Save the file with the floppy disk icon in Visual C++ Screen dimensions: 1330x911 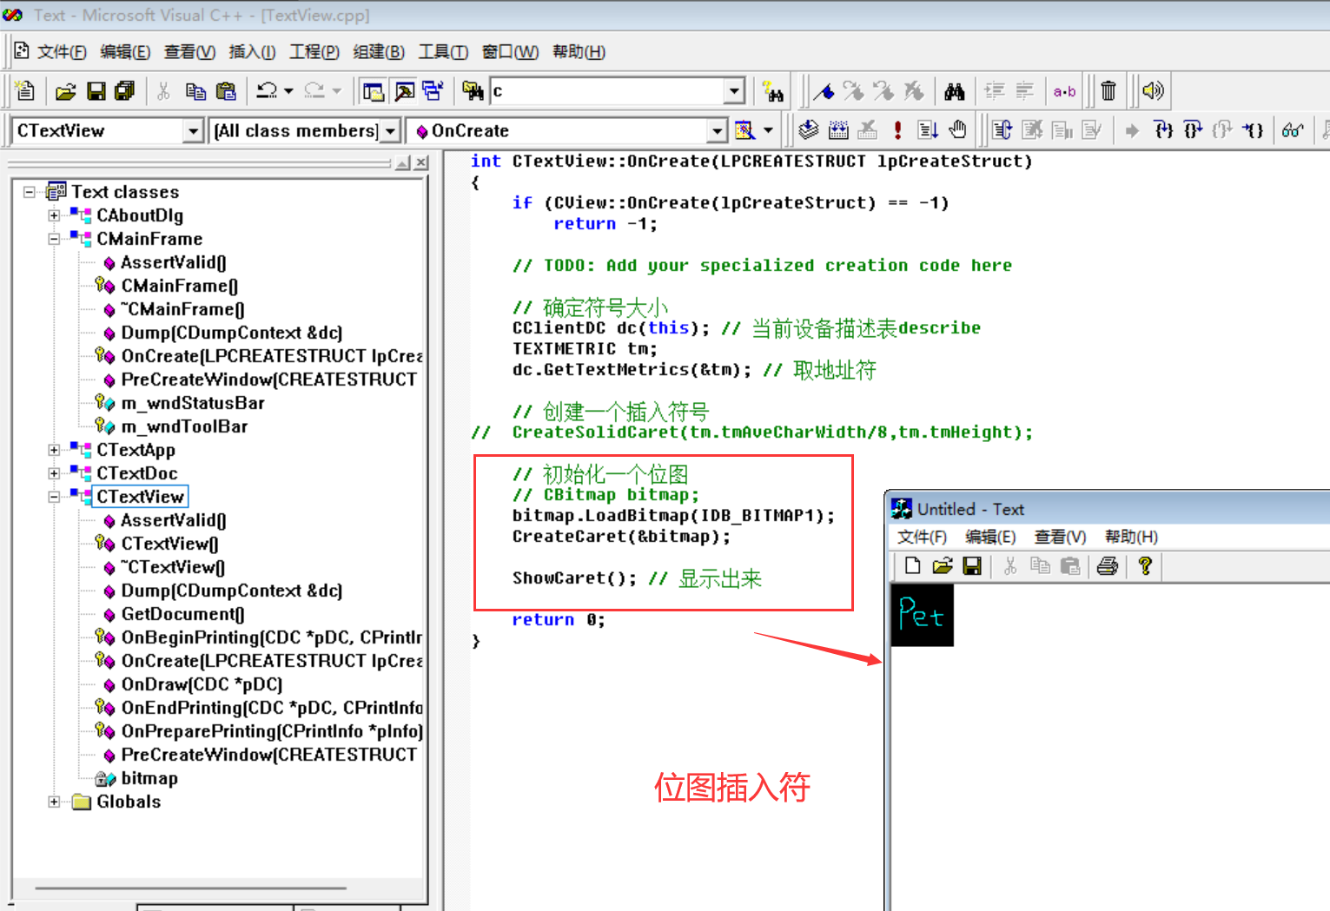pos(96,90)
